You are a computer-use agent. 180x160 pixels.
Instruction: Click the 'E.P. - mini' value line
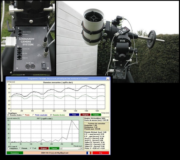(94, 136)
